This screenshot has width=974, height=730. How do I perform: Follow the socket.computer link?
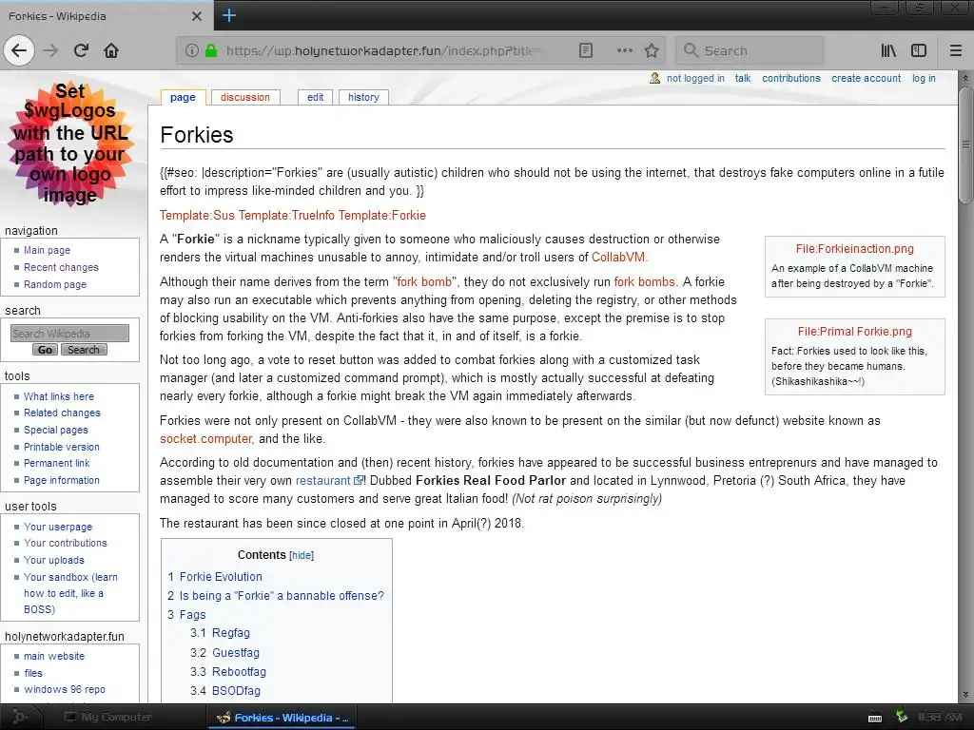click(x=205, y=439)
